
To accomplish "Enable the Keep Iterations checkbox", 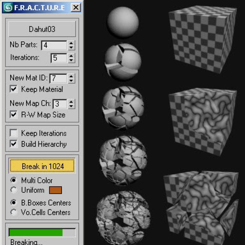I will [x=13, y=133].
